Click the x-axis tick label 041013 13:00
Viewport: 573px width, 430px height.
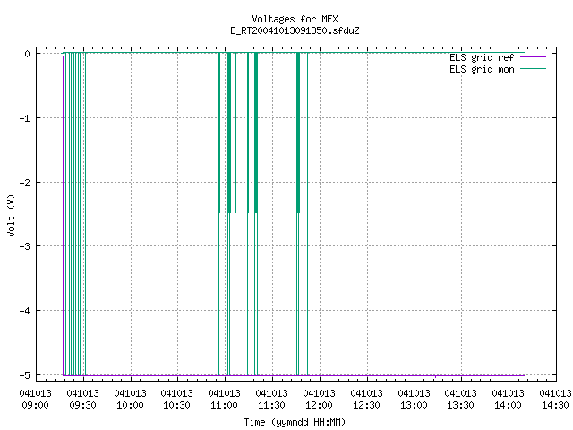(414, 399)
